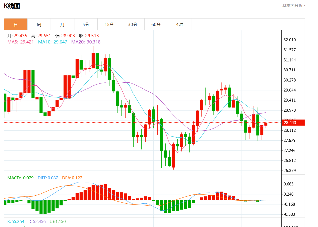Click the MA5: 29.421 indicator label

point(21,42)
